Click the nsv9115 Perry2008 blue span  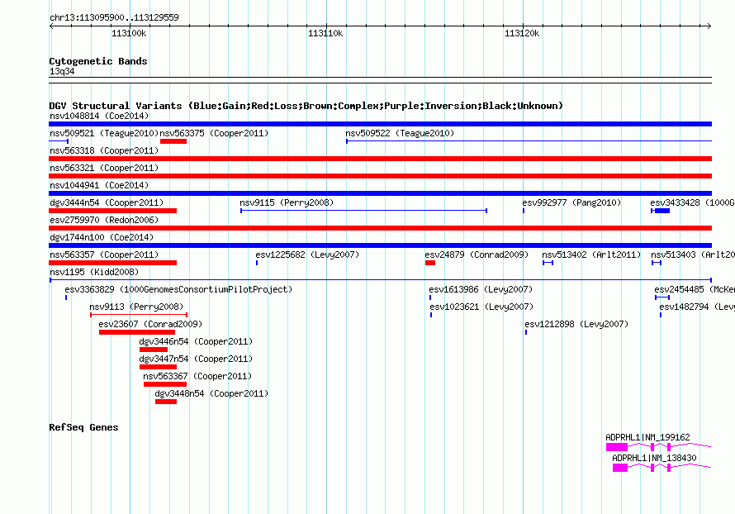[x=363, y=211]
